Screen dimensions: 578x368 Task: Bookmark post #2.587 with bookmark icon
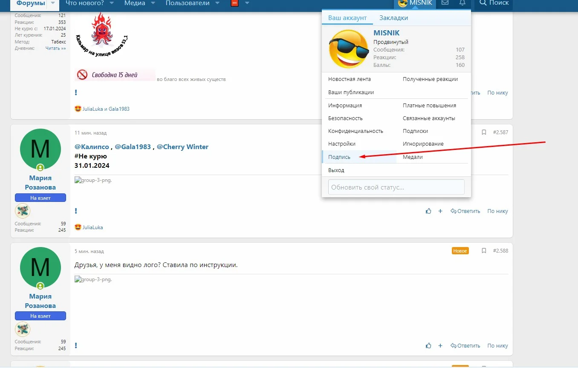click(484, 132)
